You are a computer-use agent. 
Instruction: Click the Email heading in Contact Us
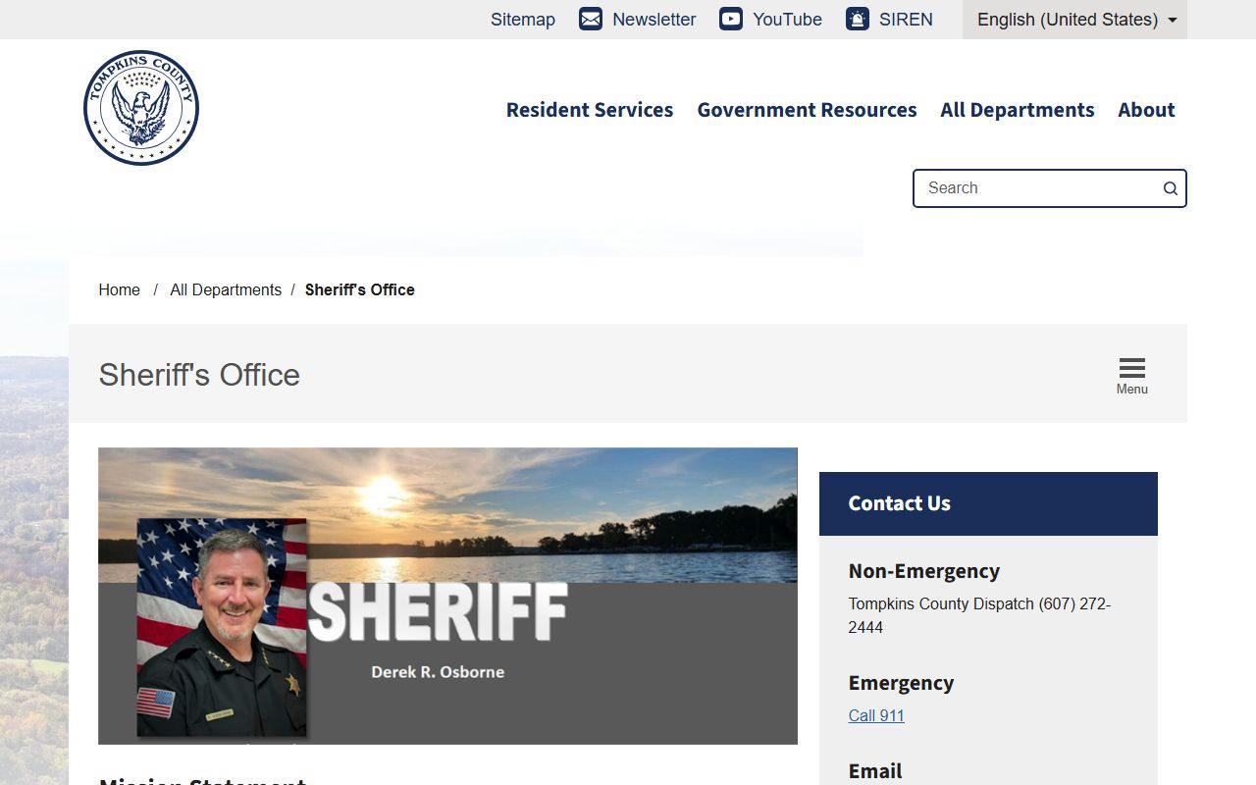[875, 771]
